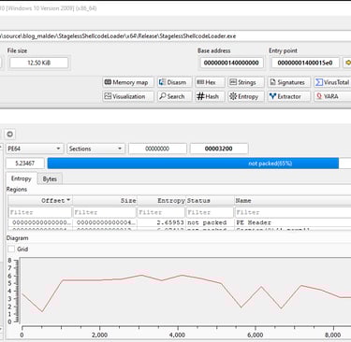The width and height of the screenshot is (351, 342).
Task: Click the 00000000 offset field
Action: point(157,149)
